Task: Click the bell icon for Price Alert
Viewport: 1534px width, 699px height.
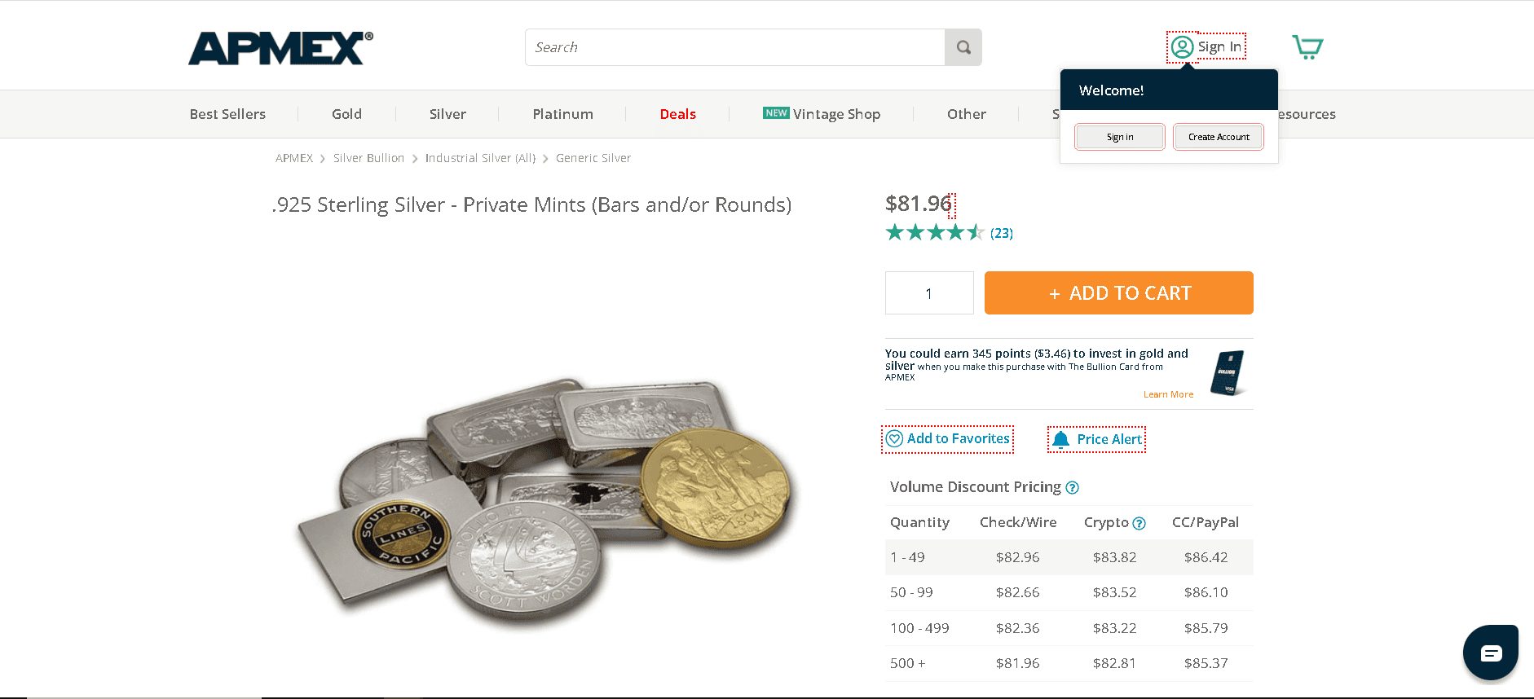Action: click(x=1060, y=438)
